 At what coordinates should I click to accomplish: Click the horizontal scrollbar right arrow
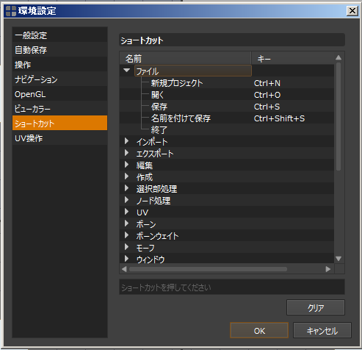click(328, 269)
